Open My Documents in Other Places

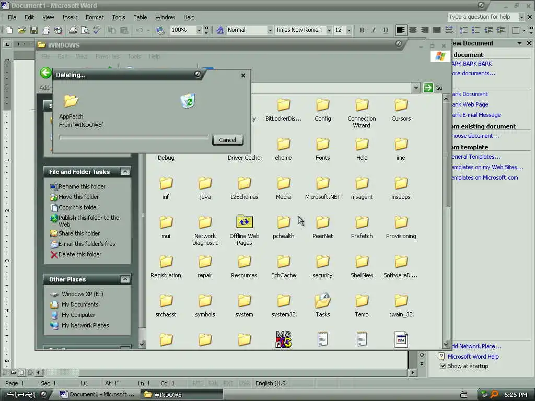tap(74, 304)
